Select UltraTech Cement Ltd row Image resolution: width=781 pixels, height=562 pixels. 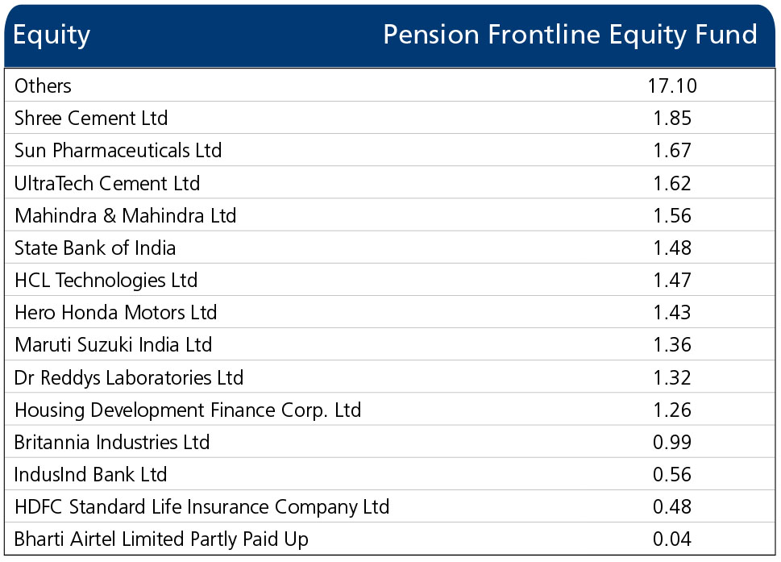pyautogui.click(x=390, y=183)
